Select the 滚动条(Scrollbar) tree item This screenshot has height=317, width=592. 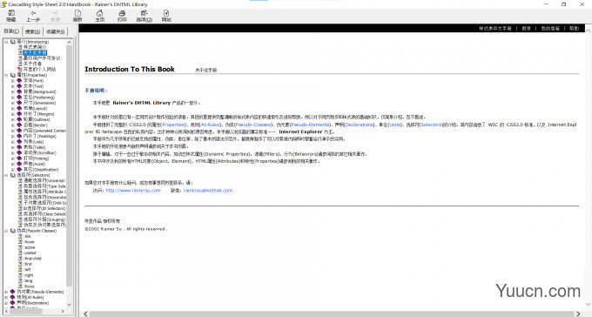(x=40, y=152)
